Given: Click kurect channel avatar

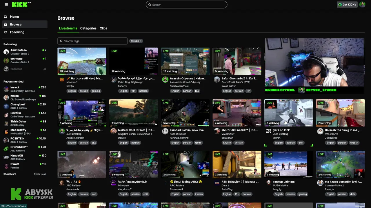Looking at the screenshot, I should [6, 89].
